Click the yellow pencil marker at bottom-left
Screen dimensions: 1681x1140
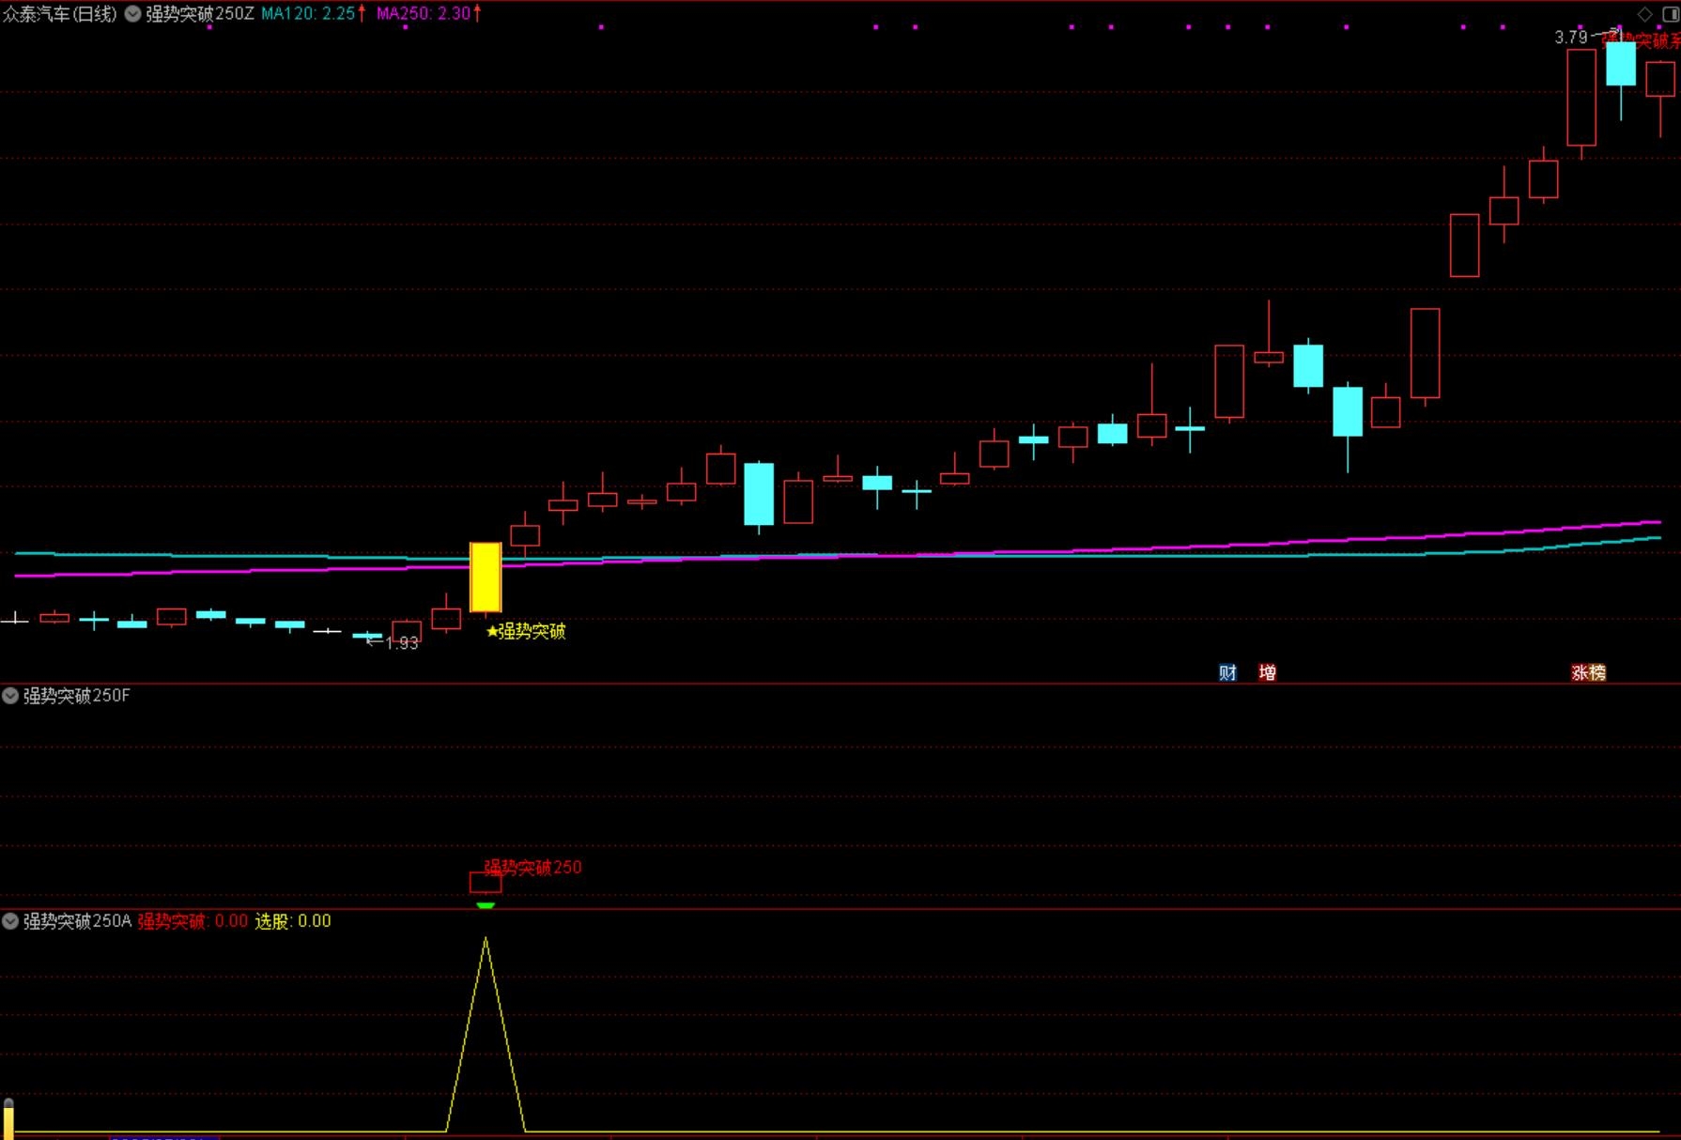click(x=8, y=1117)
